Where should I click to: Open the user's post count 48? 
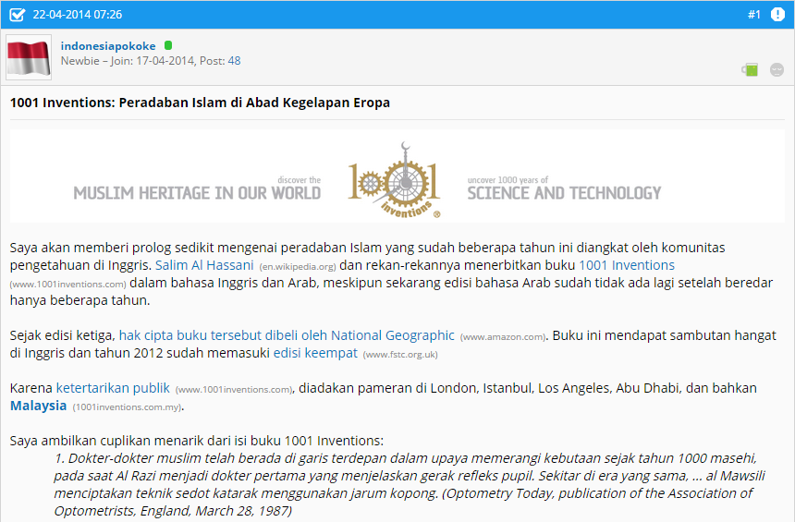[234, 61]
